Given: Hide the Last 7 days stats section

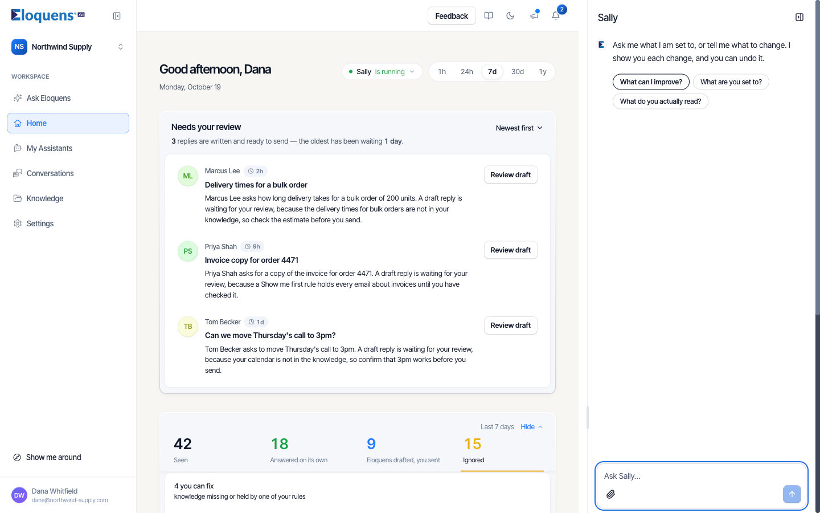Looking at the screenshot, I should click(x=532, y=427).
